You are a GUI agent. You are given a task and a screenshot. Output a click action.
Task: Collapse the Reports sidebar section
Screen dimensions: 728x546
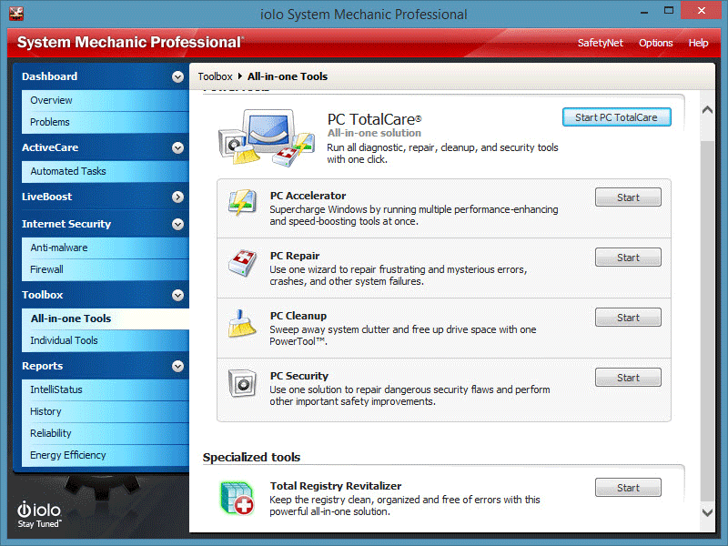coord(177,367)
